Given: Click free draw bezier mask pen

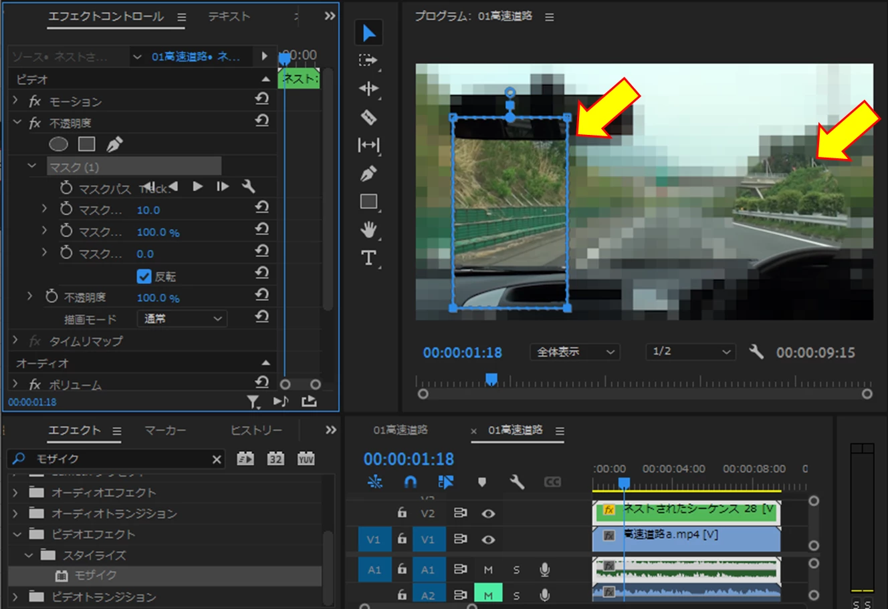Looking at the screenshot, I should click(114, 144).
